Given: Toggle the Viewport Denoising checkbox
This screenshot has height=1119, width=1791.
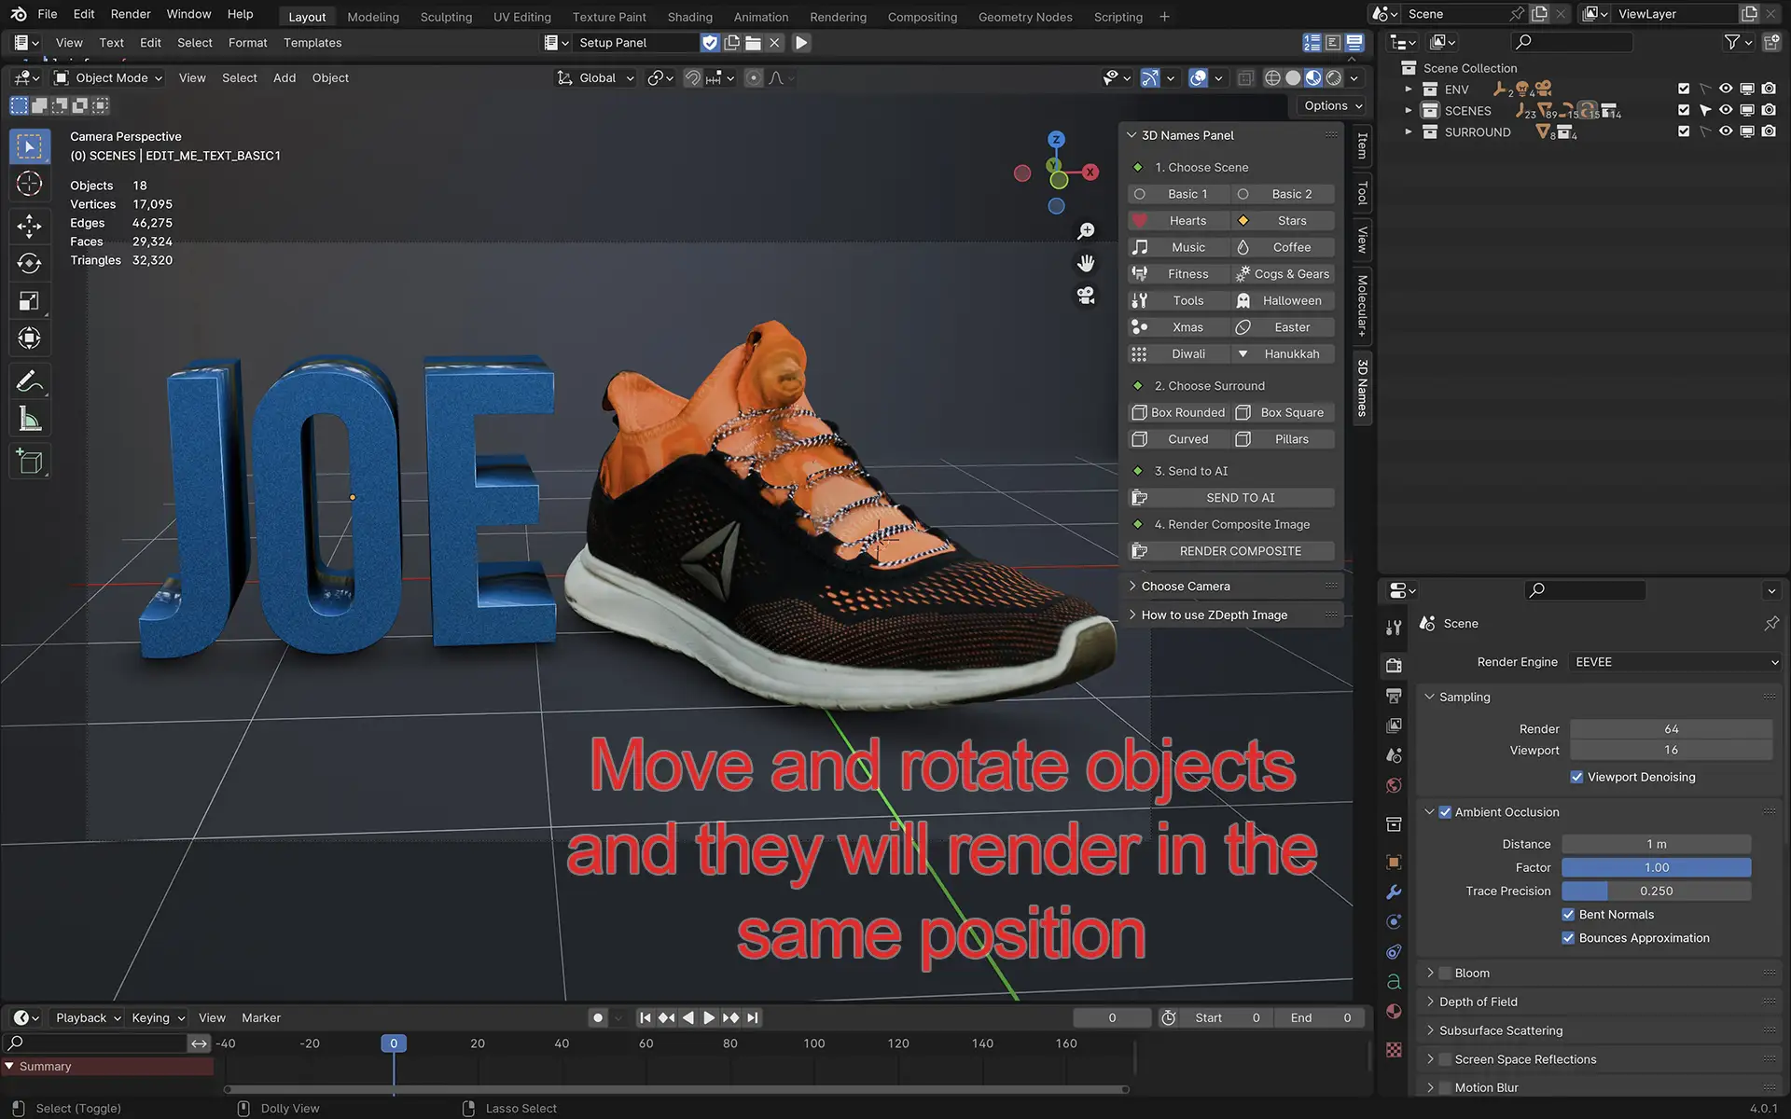Looking at the screenshot, I should [x=1576, y=777].
